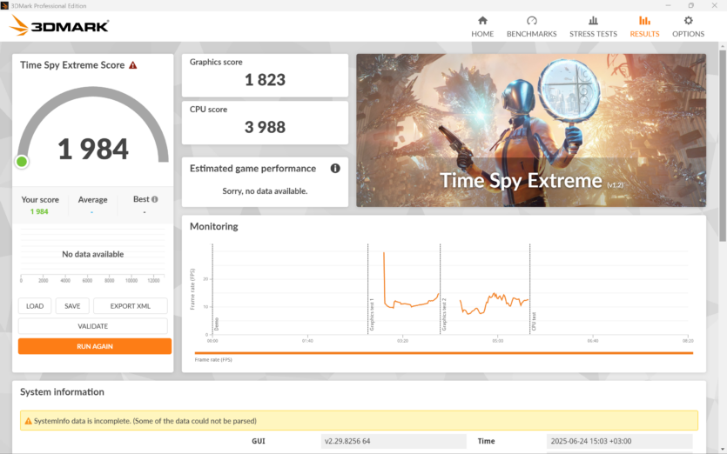Click the SAVE button
The width and height of the screenshot is (727, 454).
click(72, 306)
